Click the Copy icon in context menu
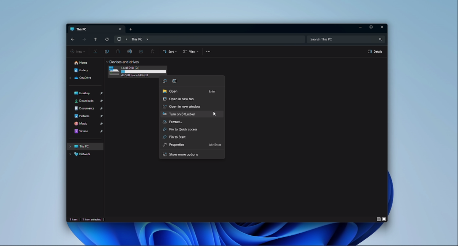This screenshot has height=246, width=458. (165, 81)
